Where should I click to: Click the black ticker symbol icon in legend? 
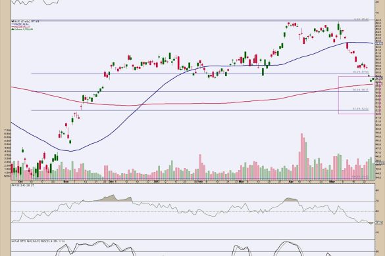coord(13,22)
